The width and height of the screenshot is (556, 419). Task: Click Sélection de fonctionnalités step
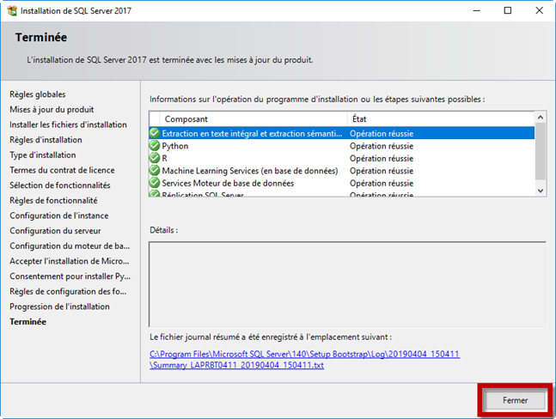point(60,185)
